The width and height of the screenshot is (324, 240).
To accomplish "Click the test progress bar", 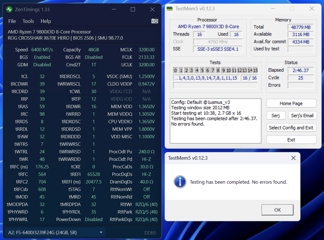I will pos(216,85).
